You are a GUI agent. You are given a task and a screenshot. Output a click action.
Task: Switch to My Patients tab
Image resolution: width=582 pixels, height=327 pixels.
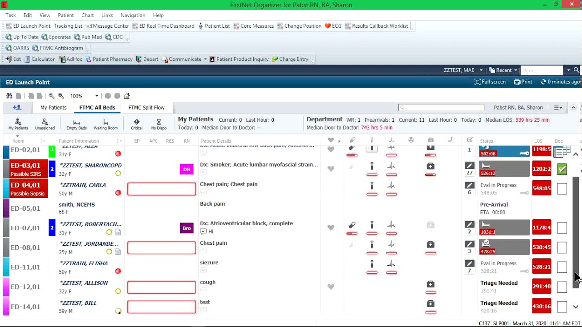(x=53, y=108)
